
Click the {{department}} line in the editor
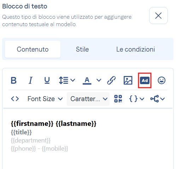[31, 140]
